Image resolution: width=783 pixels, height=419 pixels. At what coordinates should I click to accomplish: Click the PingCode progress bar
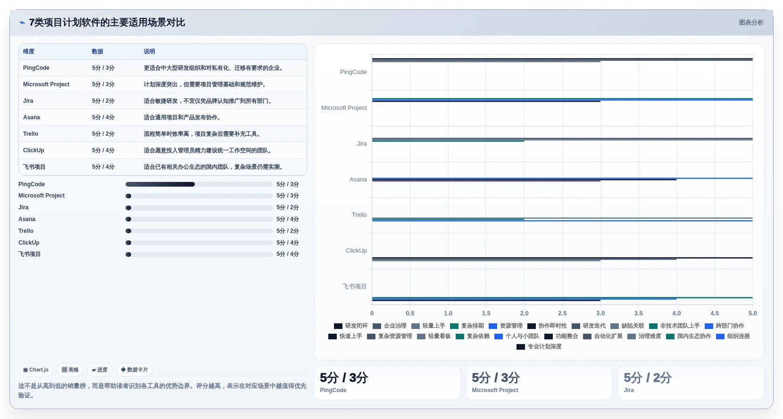pos(199,184)
